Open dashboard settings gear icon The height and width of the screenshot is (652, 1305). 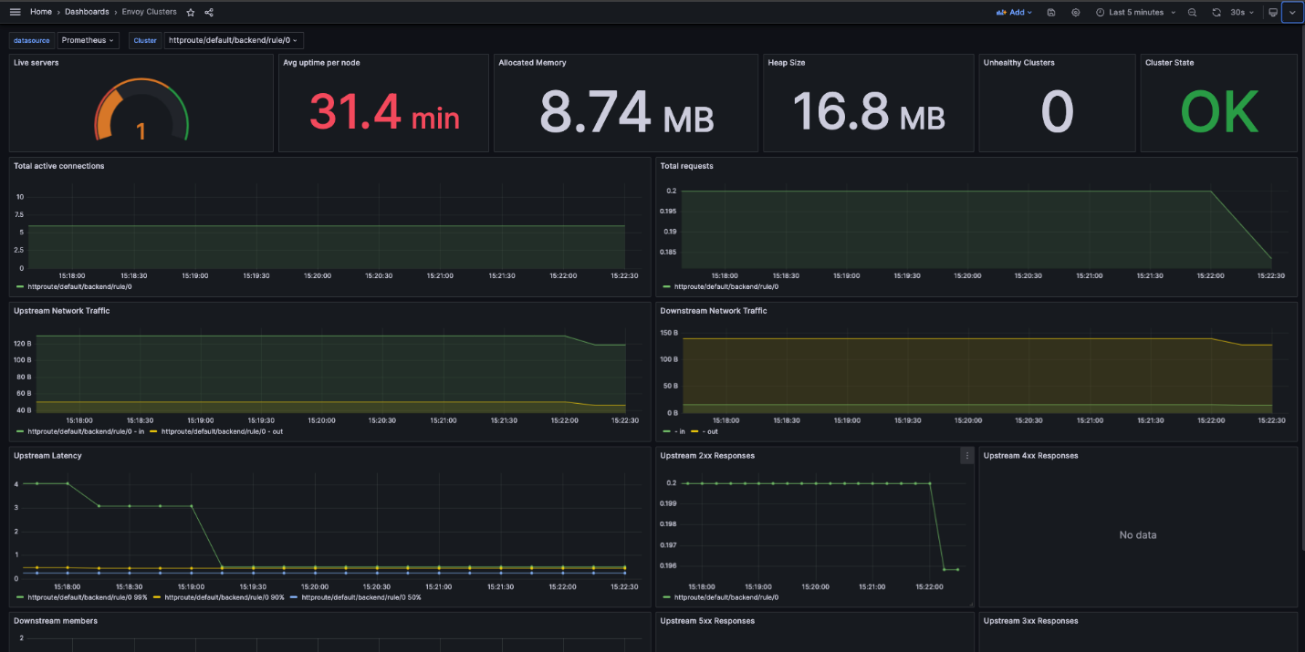tap(1075, 13)
